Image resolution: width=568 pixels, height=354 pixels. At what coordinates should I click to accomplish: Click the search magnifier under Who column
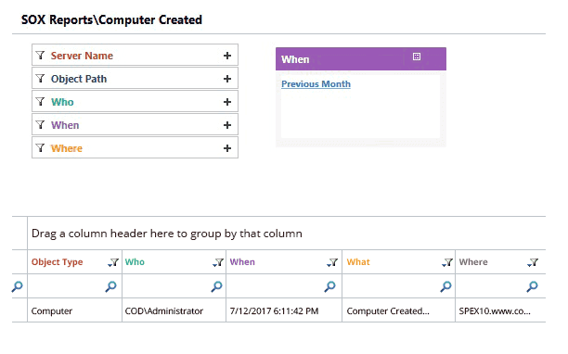pyautogui.click(x=216, y=286)
